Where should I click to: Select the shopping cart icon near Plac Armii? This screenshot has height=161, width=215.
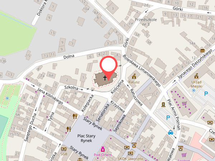(x=185, y=103)
